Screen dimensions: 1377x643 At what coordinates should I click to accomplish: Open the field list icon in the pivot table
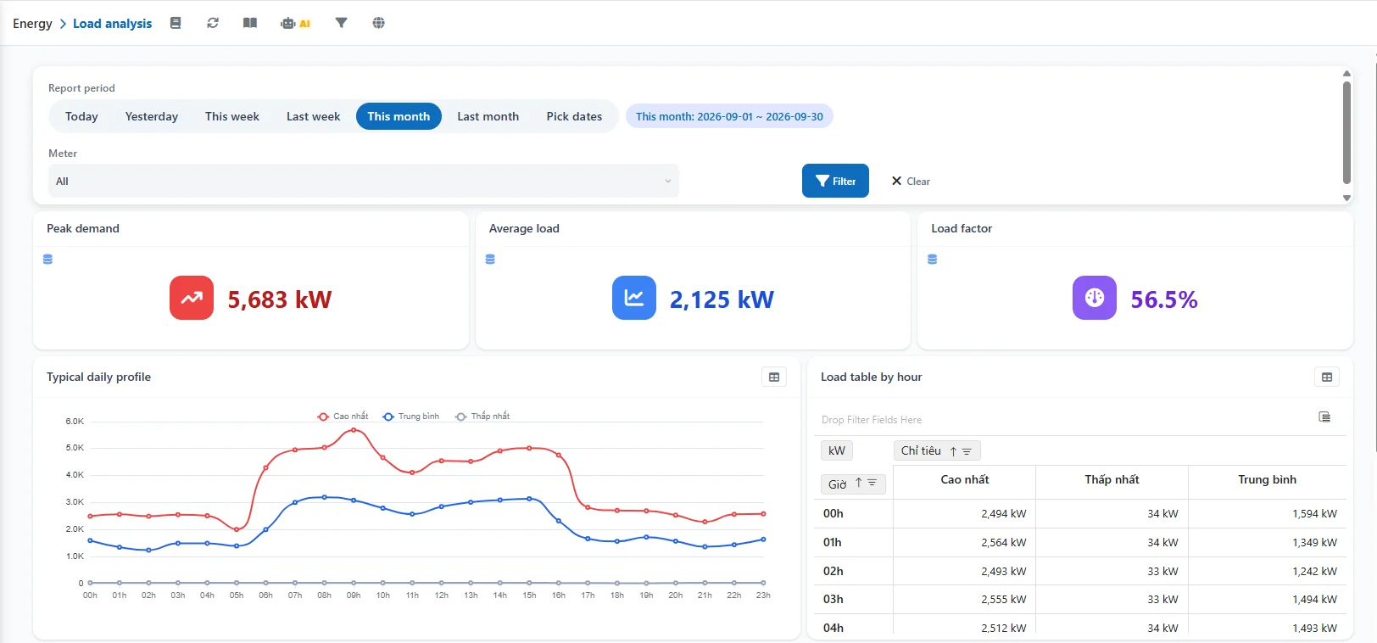1324,417
